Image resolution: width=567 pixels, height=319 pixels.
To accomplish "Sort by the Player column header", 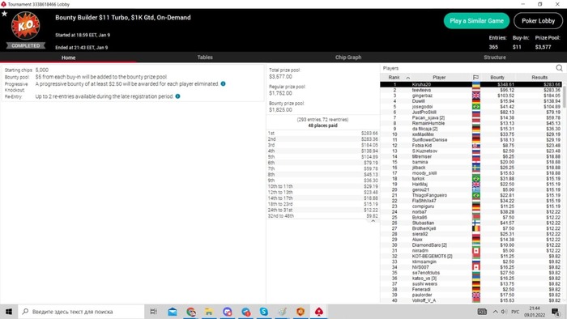I will [439, 77].
